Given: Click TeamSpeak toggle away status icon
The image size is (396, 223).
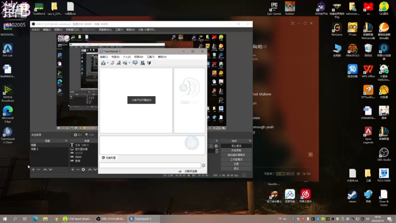Looking at the screenshot, I should [x=118, y=63].
